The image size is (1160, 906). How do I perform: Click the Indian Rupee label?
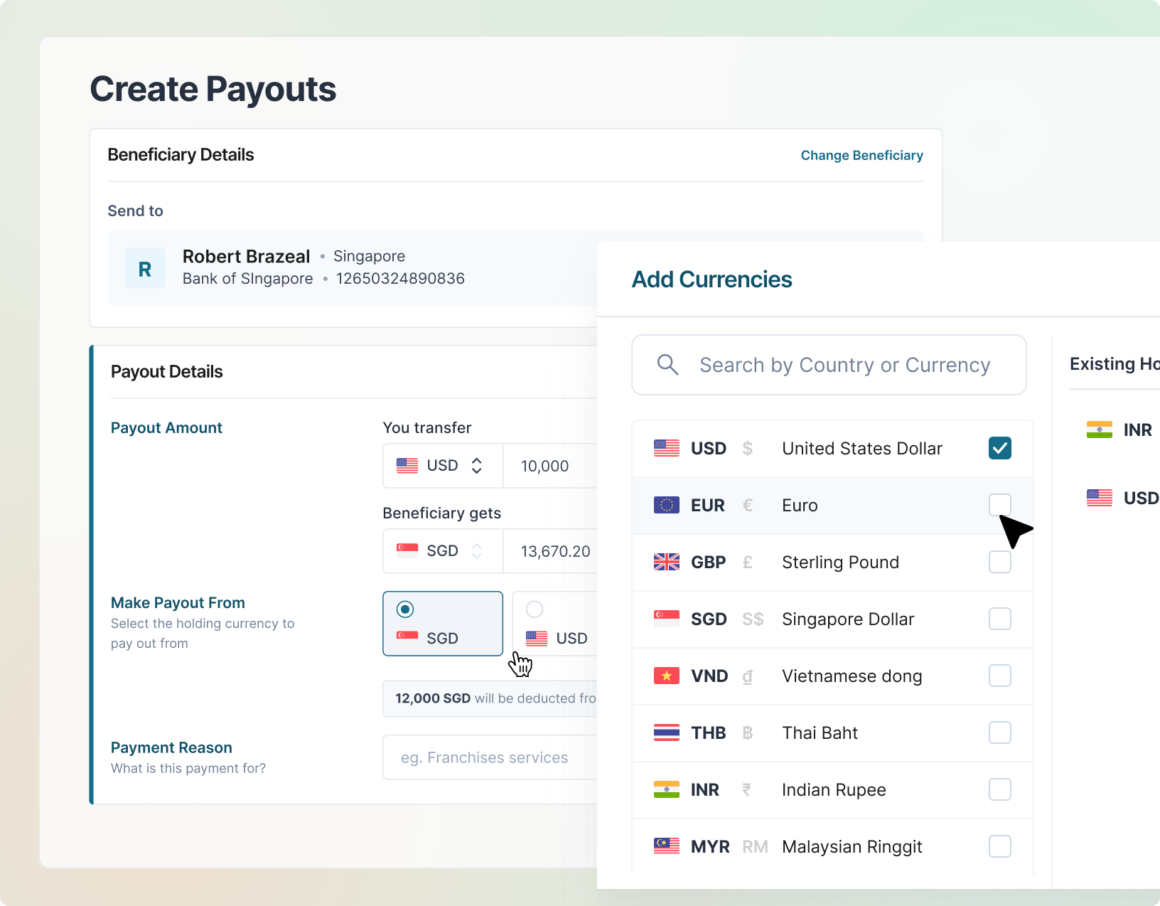tap(834, 789)
